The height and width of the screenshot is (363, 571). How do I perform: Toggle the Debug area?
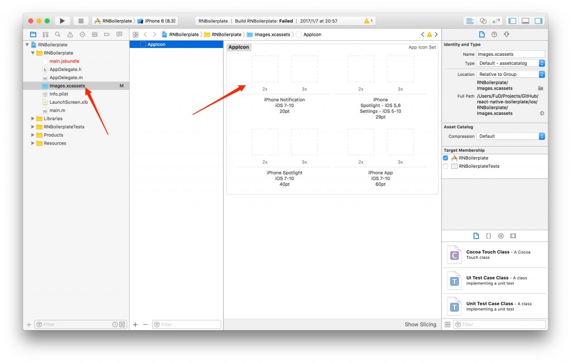[525, 21]
